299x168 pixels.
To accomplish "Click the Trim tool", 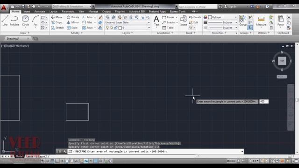I will 87,17.
